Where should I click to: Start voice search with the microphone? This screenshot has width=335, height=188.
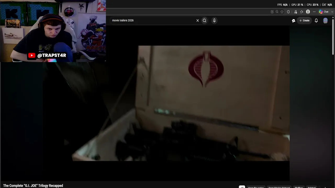(x=214, y=20)
